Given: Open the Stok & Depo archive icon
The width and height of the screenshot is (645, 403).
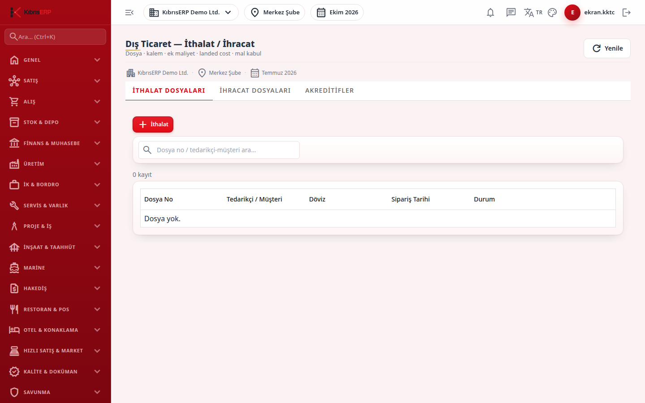Looking at the screenshot, I should point(14,122).
